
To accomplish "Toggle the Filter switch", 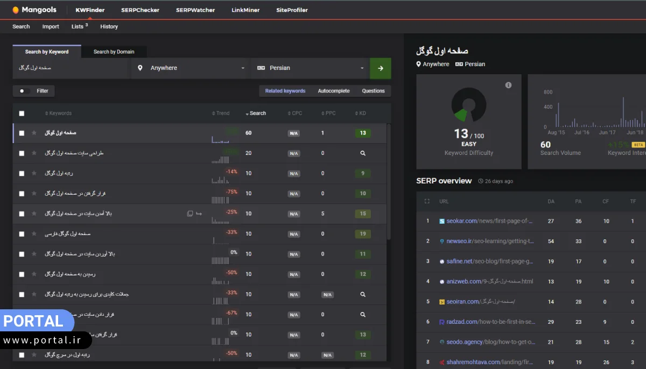I will 23,91.
